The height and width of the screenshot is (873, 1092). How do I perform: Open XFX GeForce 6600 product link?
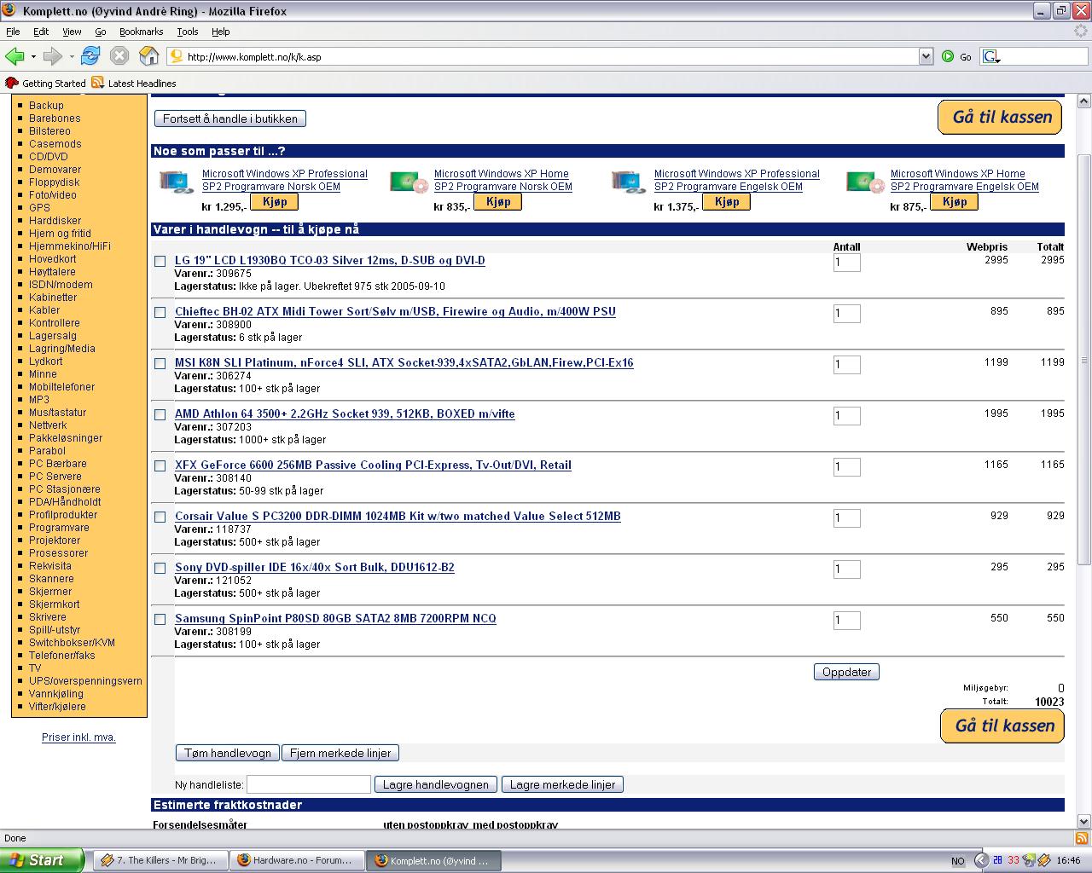[x=373, y=465]
